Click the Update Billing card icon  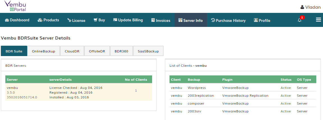115,20
